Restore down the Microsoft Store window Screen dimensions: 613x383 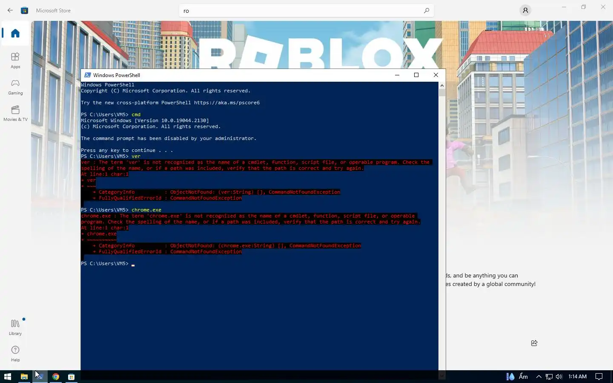coord(584,7)
